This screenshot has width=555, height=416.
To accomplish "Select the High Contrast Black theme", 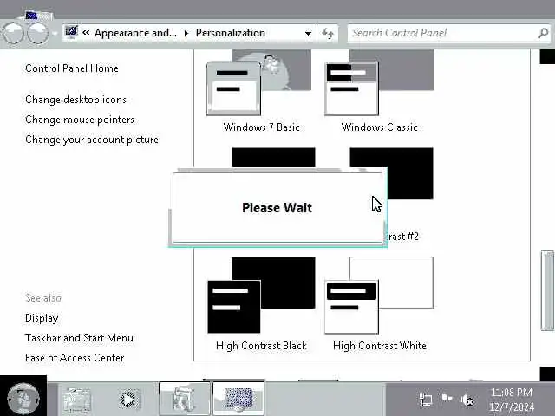I will pyautogui.click(x=261, y=304).
